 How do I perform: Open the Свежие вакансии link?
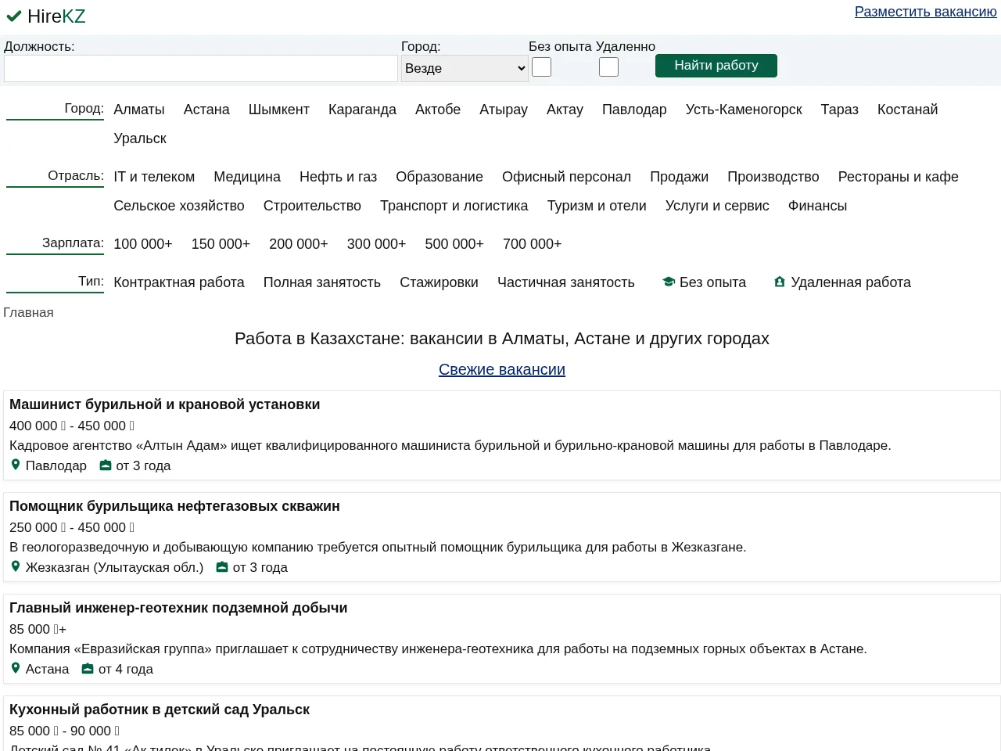pos(502,369)
